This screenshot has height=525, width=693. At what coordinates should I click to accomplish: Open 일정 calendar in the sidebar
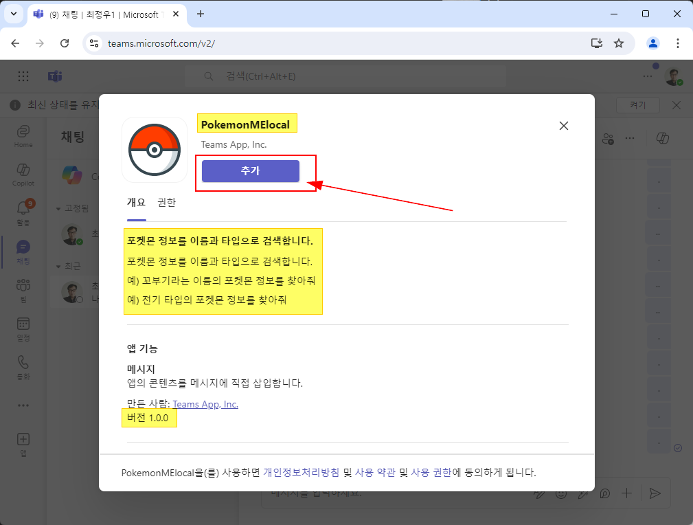pos(23,329)
